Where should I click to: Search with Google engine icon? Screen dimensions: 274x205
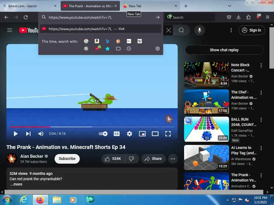pyautogui.click(x=86, y=41)
